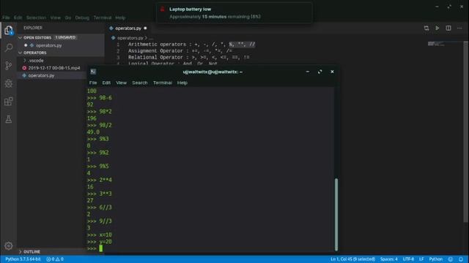This screenshot has height=263, width=469.
Task: Click the '>>> 2**4' line in terminal
Action: 100,180
